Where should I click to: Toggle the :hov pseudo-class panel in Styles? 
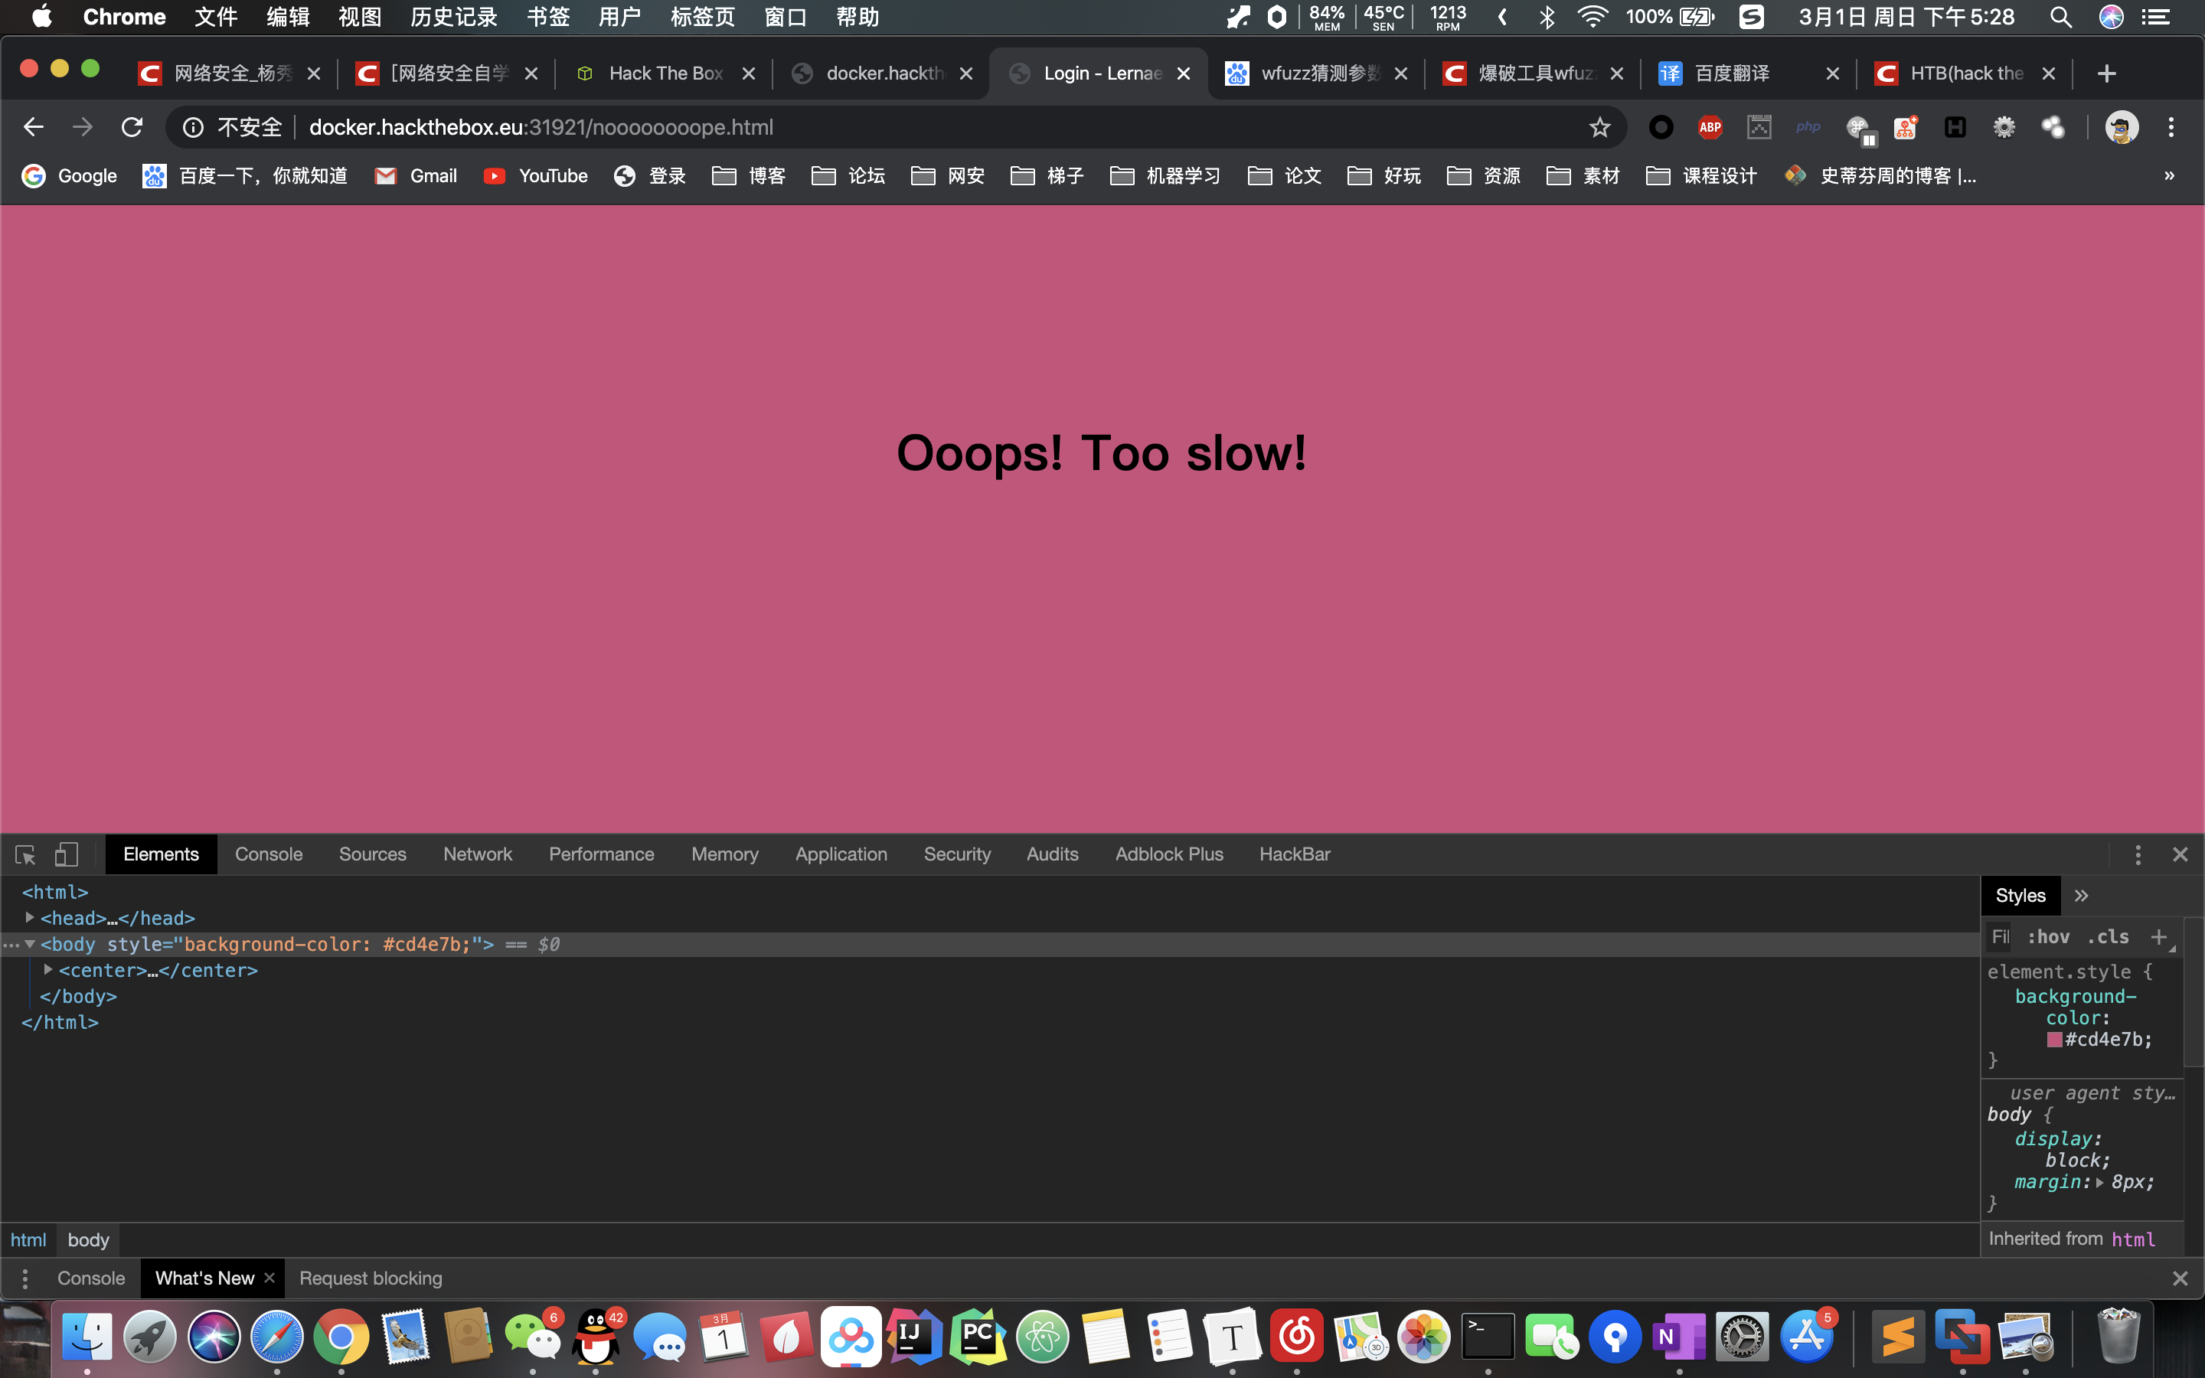(2050, 937)
